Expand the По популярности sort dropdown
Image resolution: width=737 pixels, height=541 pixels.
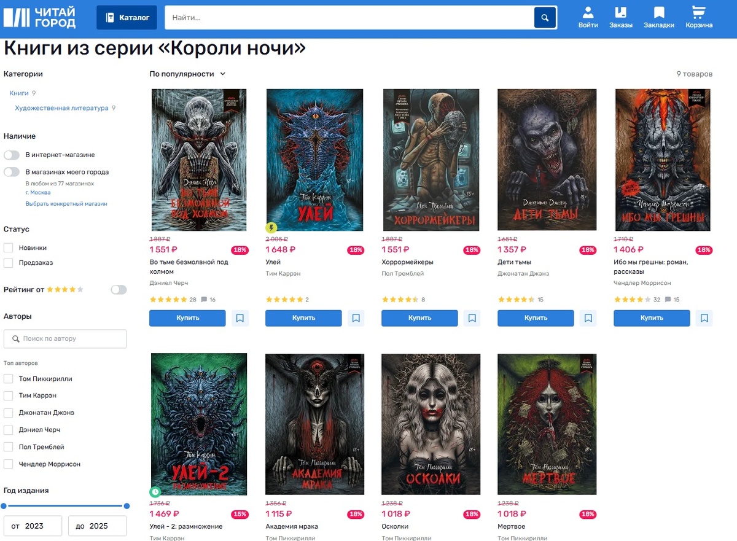tap(187, 74)
